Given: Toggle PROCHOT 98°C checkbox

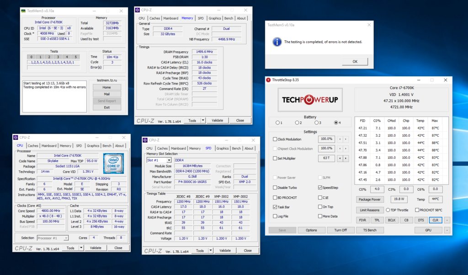Looking at the screenshot, I should [417, 210].
